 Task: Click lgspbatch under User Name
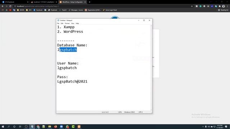(x=67, y=68)
